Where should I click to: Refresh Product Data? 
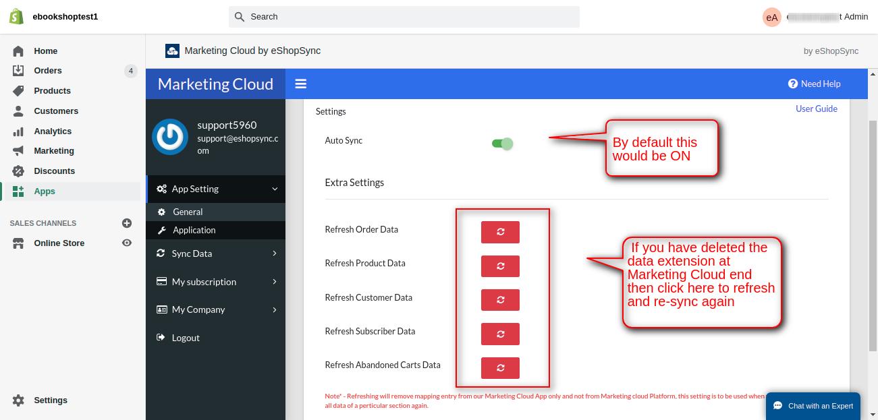(x=500, y=266)
